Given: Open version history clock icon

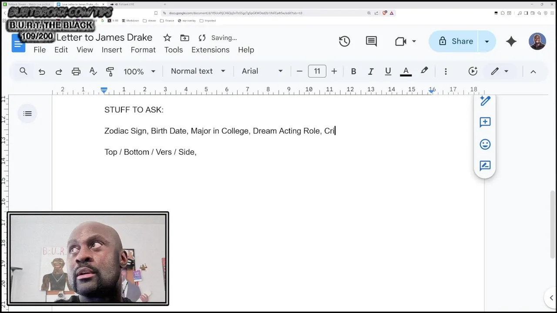Looking at the screenshot, I should click(x=344, y=41).
